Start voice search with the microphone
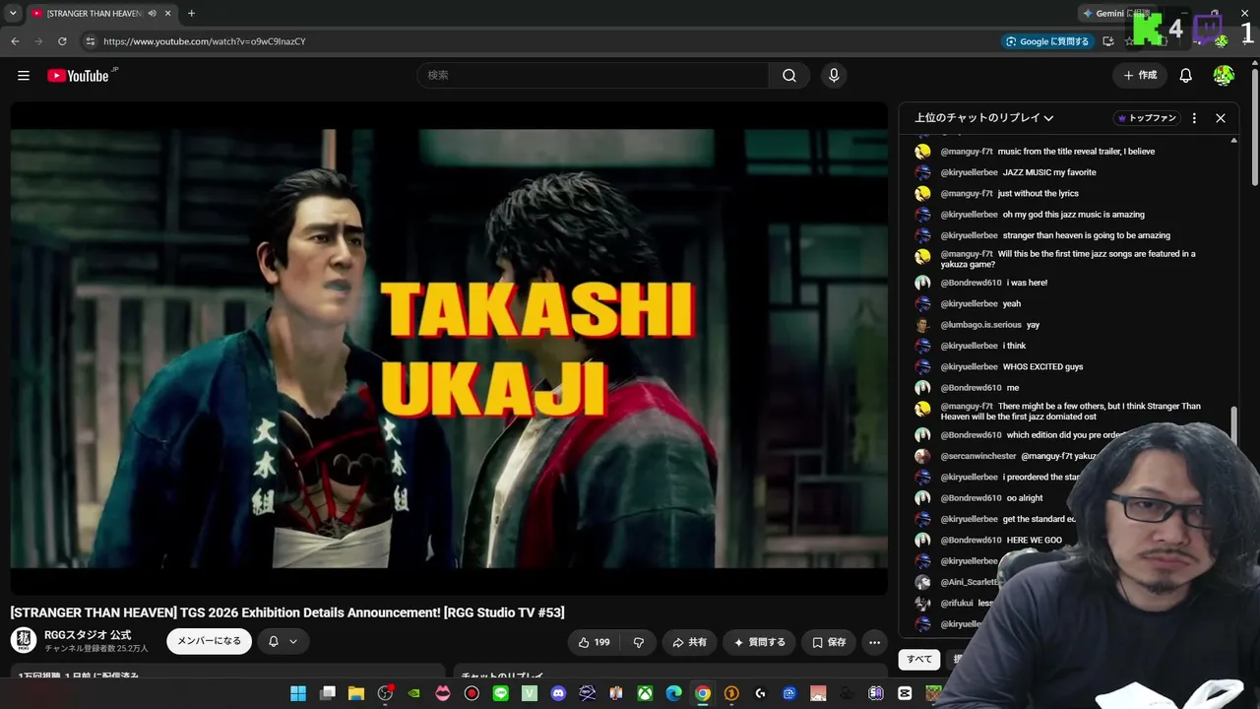The image size is (1260, 709). click(x=834, y=76)
